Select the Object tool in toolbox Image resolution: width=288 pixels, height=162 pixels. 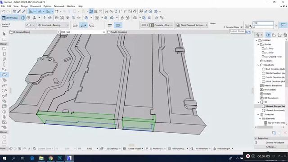[4, 117]
